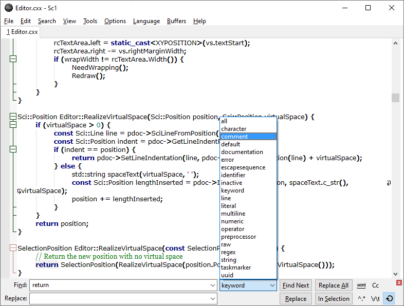
Task: Click the SciTE application icon in title bar
Action: (x=9, y=8)
